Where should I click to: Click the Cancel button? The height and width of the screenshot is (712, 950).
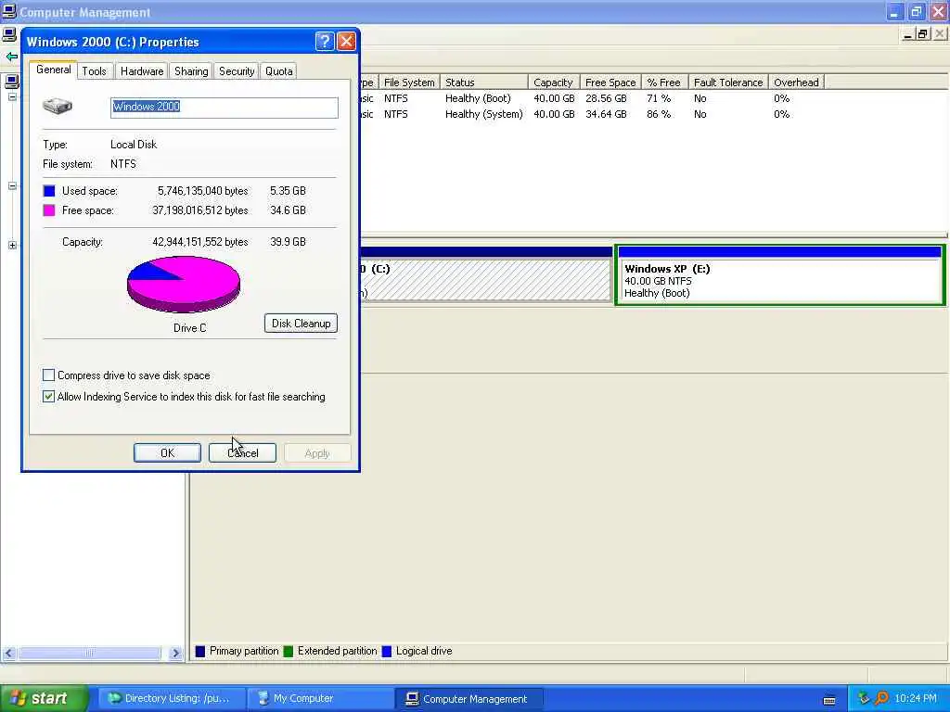242,452
